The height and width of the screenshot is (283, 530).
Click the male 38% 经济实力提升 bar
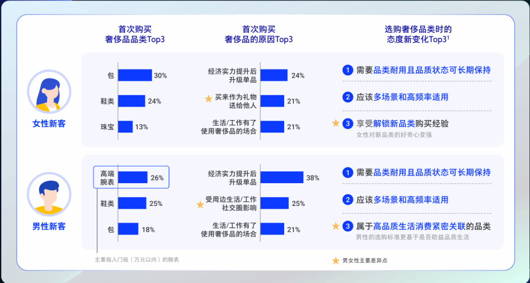click(x=282, y=177)
